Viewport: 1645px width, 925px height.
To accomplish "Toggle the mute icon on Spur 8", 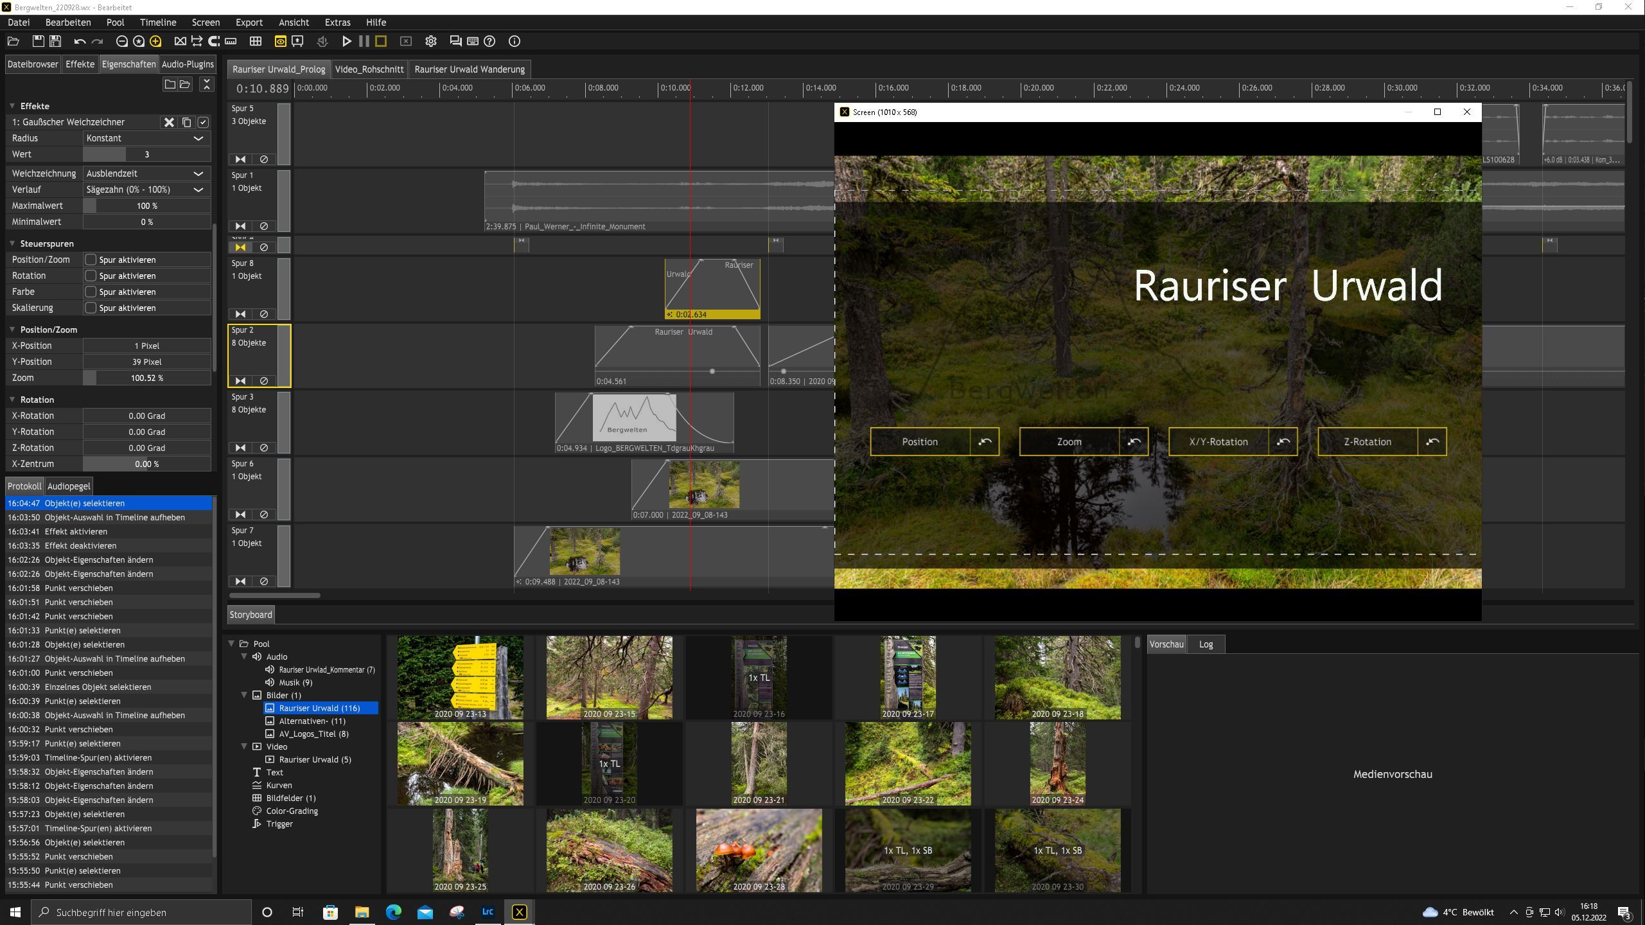I will point(263,314).
